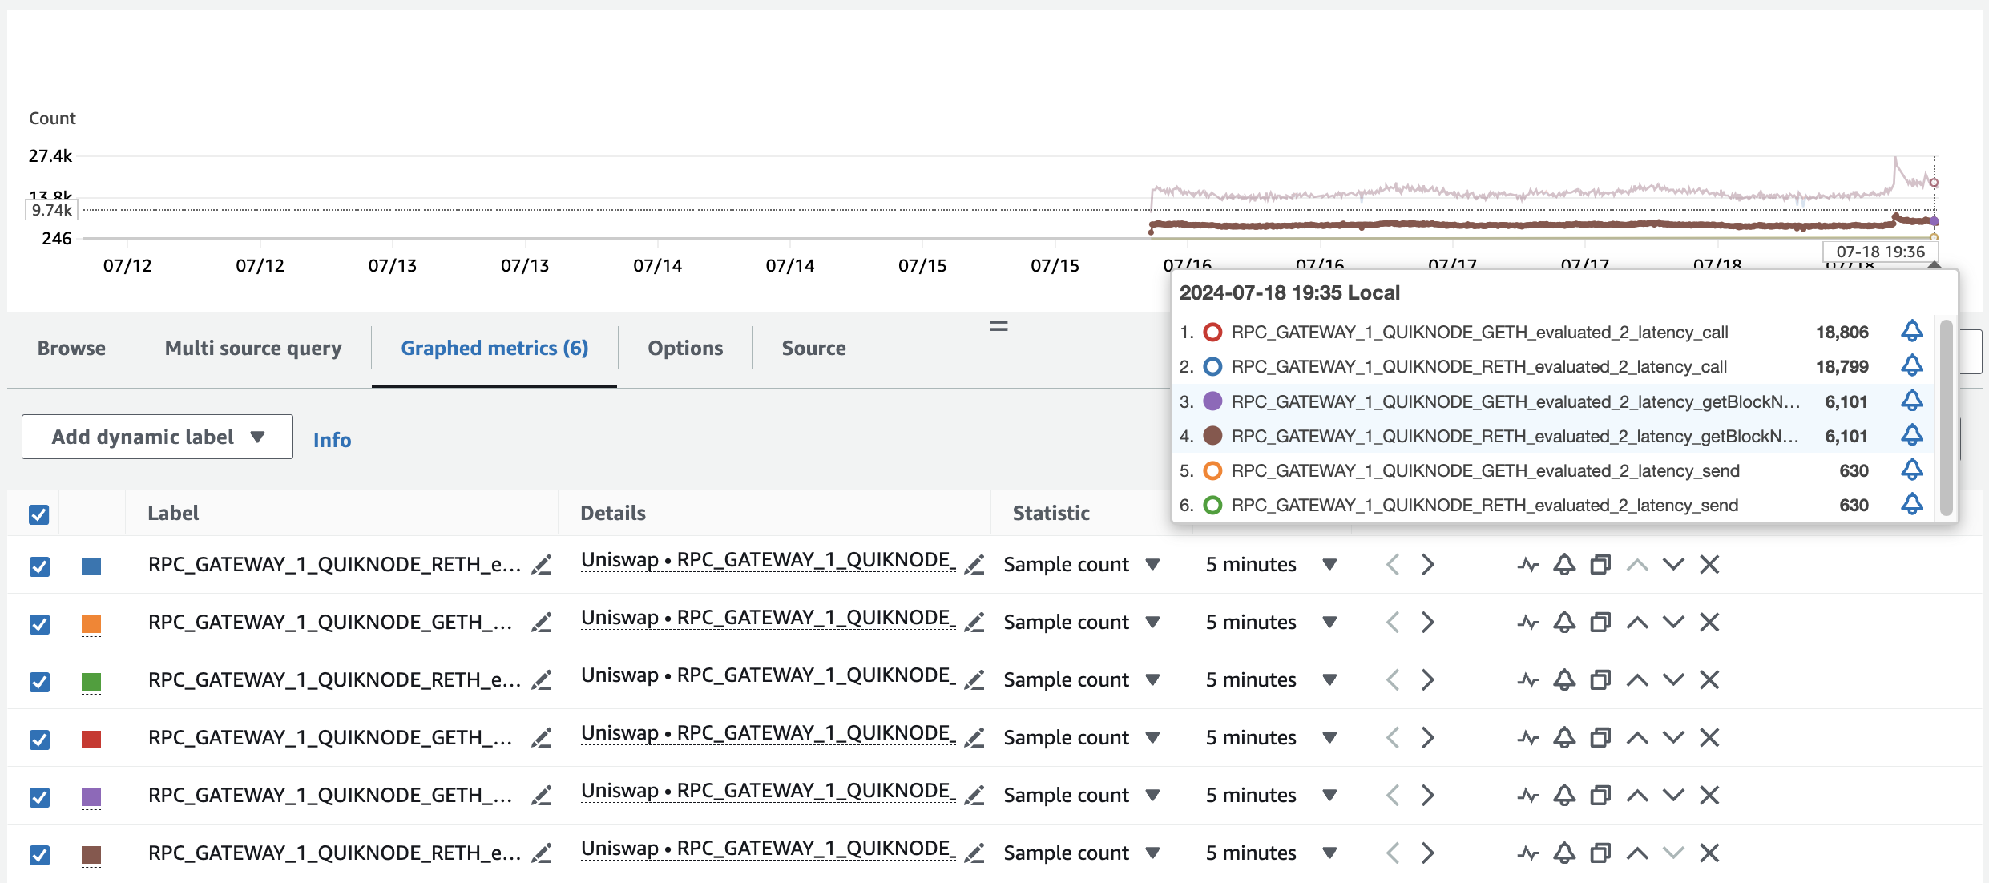
Task: Uncheck the purple swatch metric row
Action: [x=39, y=797]
